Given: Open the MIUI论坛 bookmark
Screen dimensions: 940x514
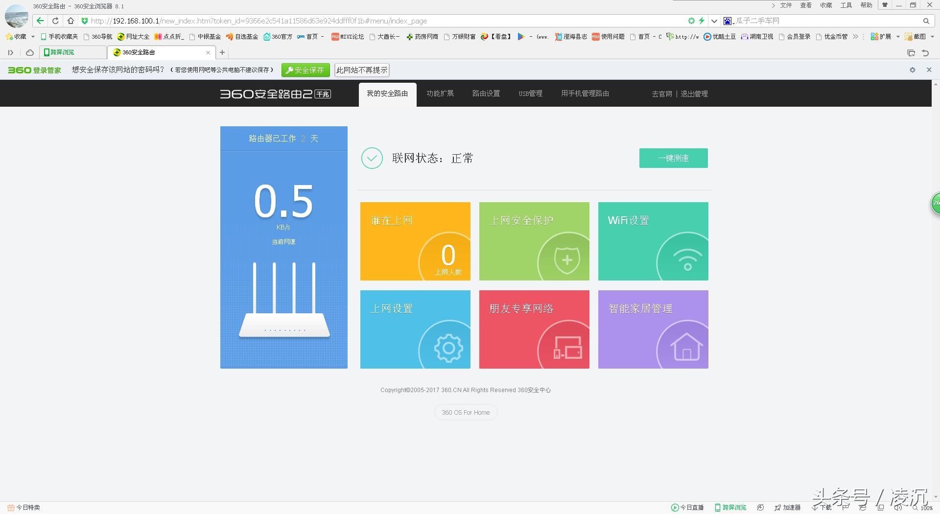Looking at the screenshot, I should [x=348, y=36].
